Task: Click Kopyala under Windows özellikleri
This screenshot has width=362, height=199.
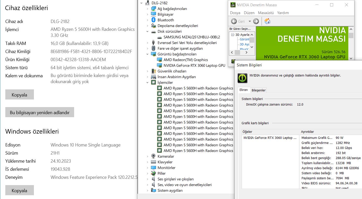Action: point(19,190)
